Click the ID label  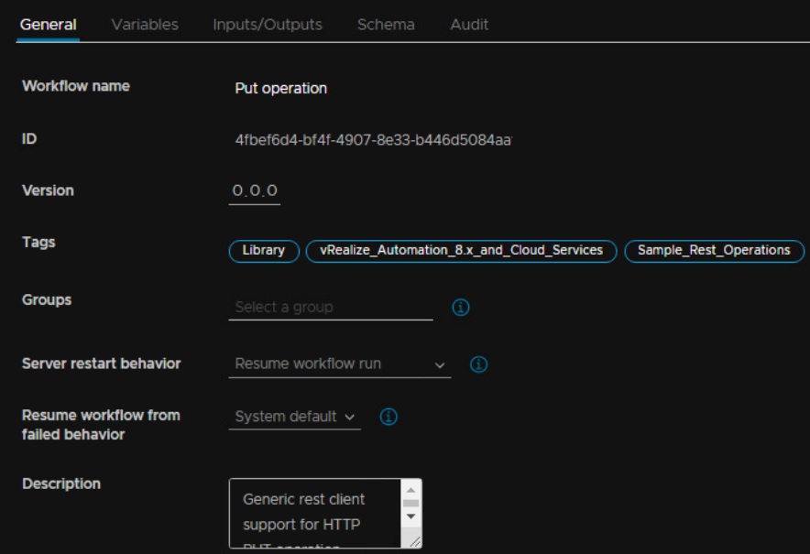(x=29, y=139)
